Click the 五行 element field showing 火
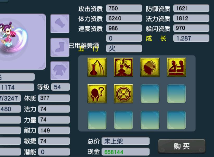This screenshot has width=214, height=157. pos(124,48)
